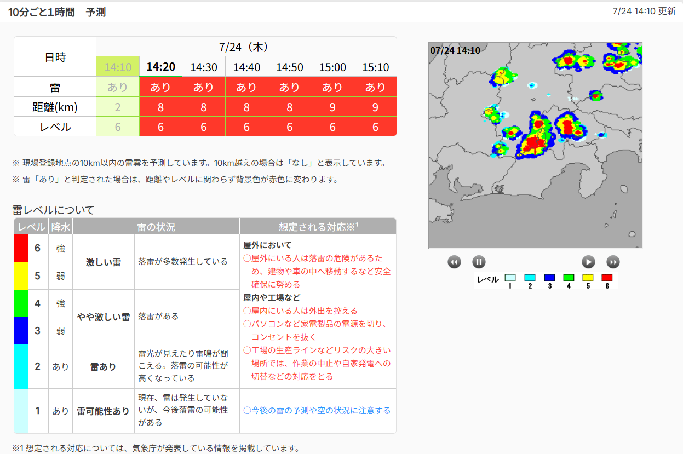Click the cyan color cell for level 2 in the table
The width and height of the screenshot is (683, 454).
point(21,366)
